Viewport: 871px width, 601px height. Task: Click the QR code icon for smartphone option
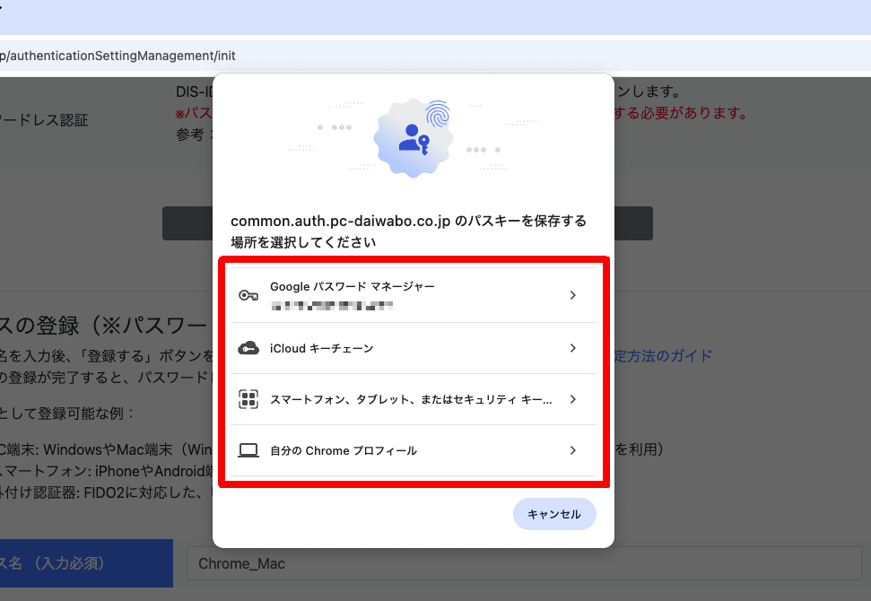248,399
